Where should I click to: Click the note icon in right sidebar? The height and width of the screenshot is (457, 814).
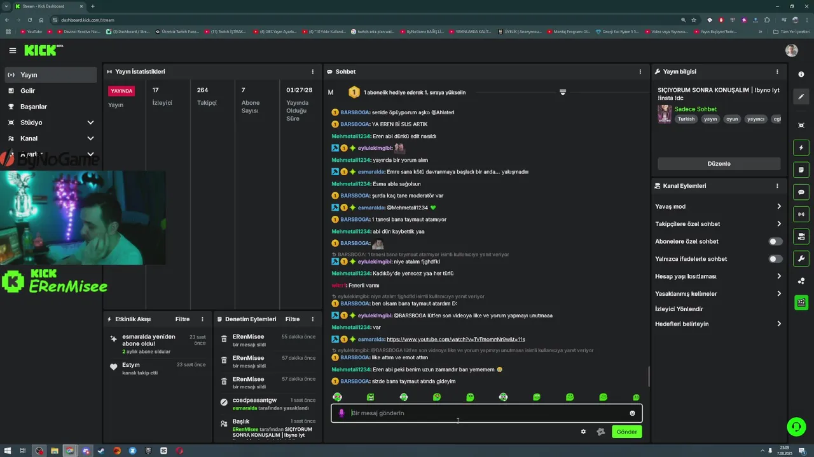point(801,170)
